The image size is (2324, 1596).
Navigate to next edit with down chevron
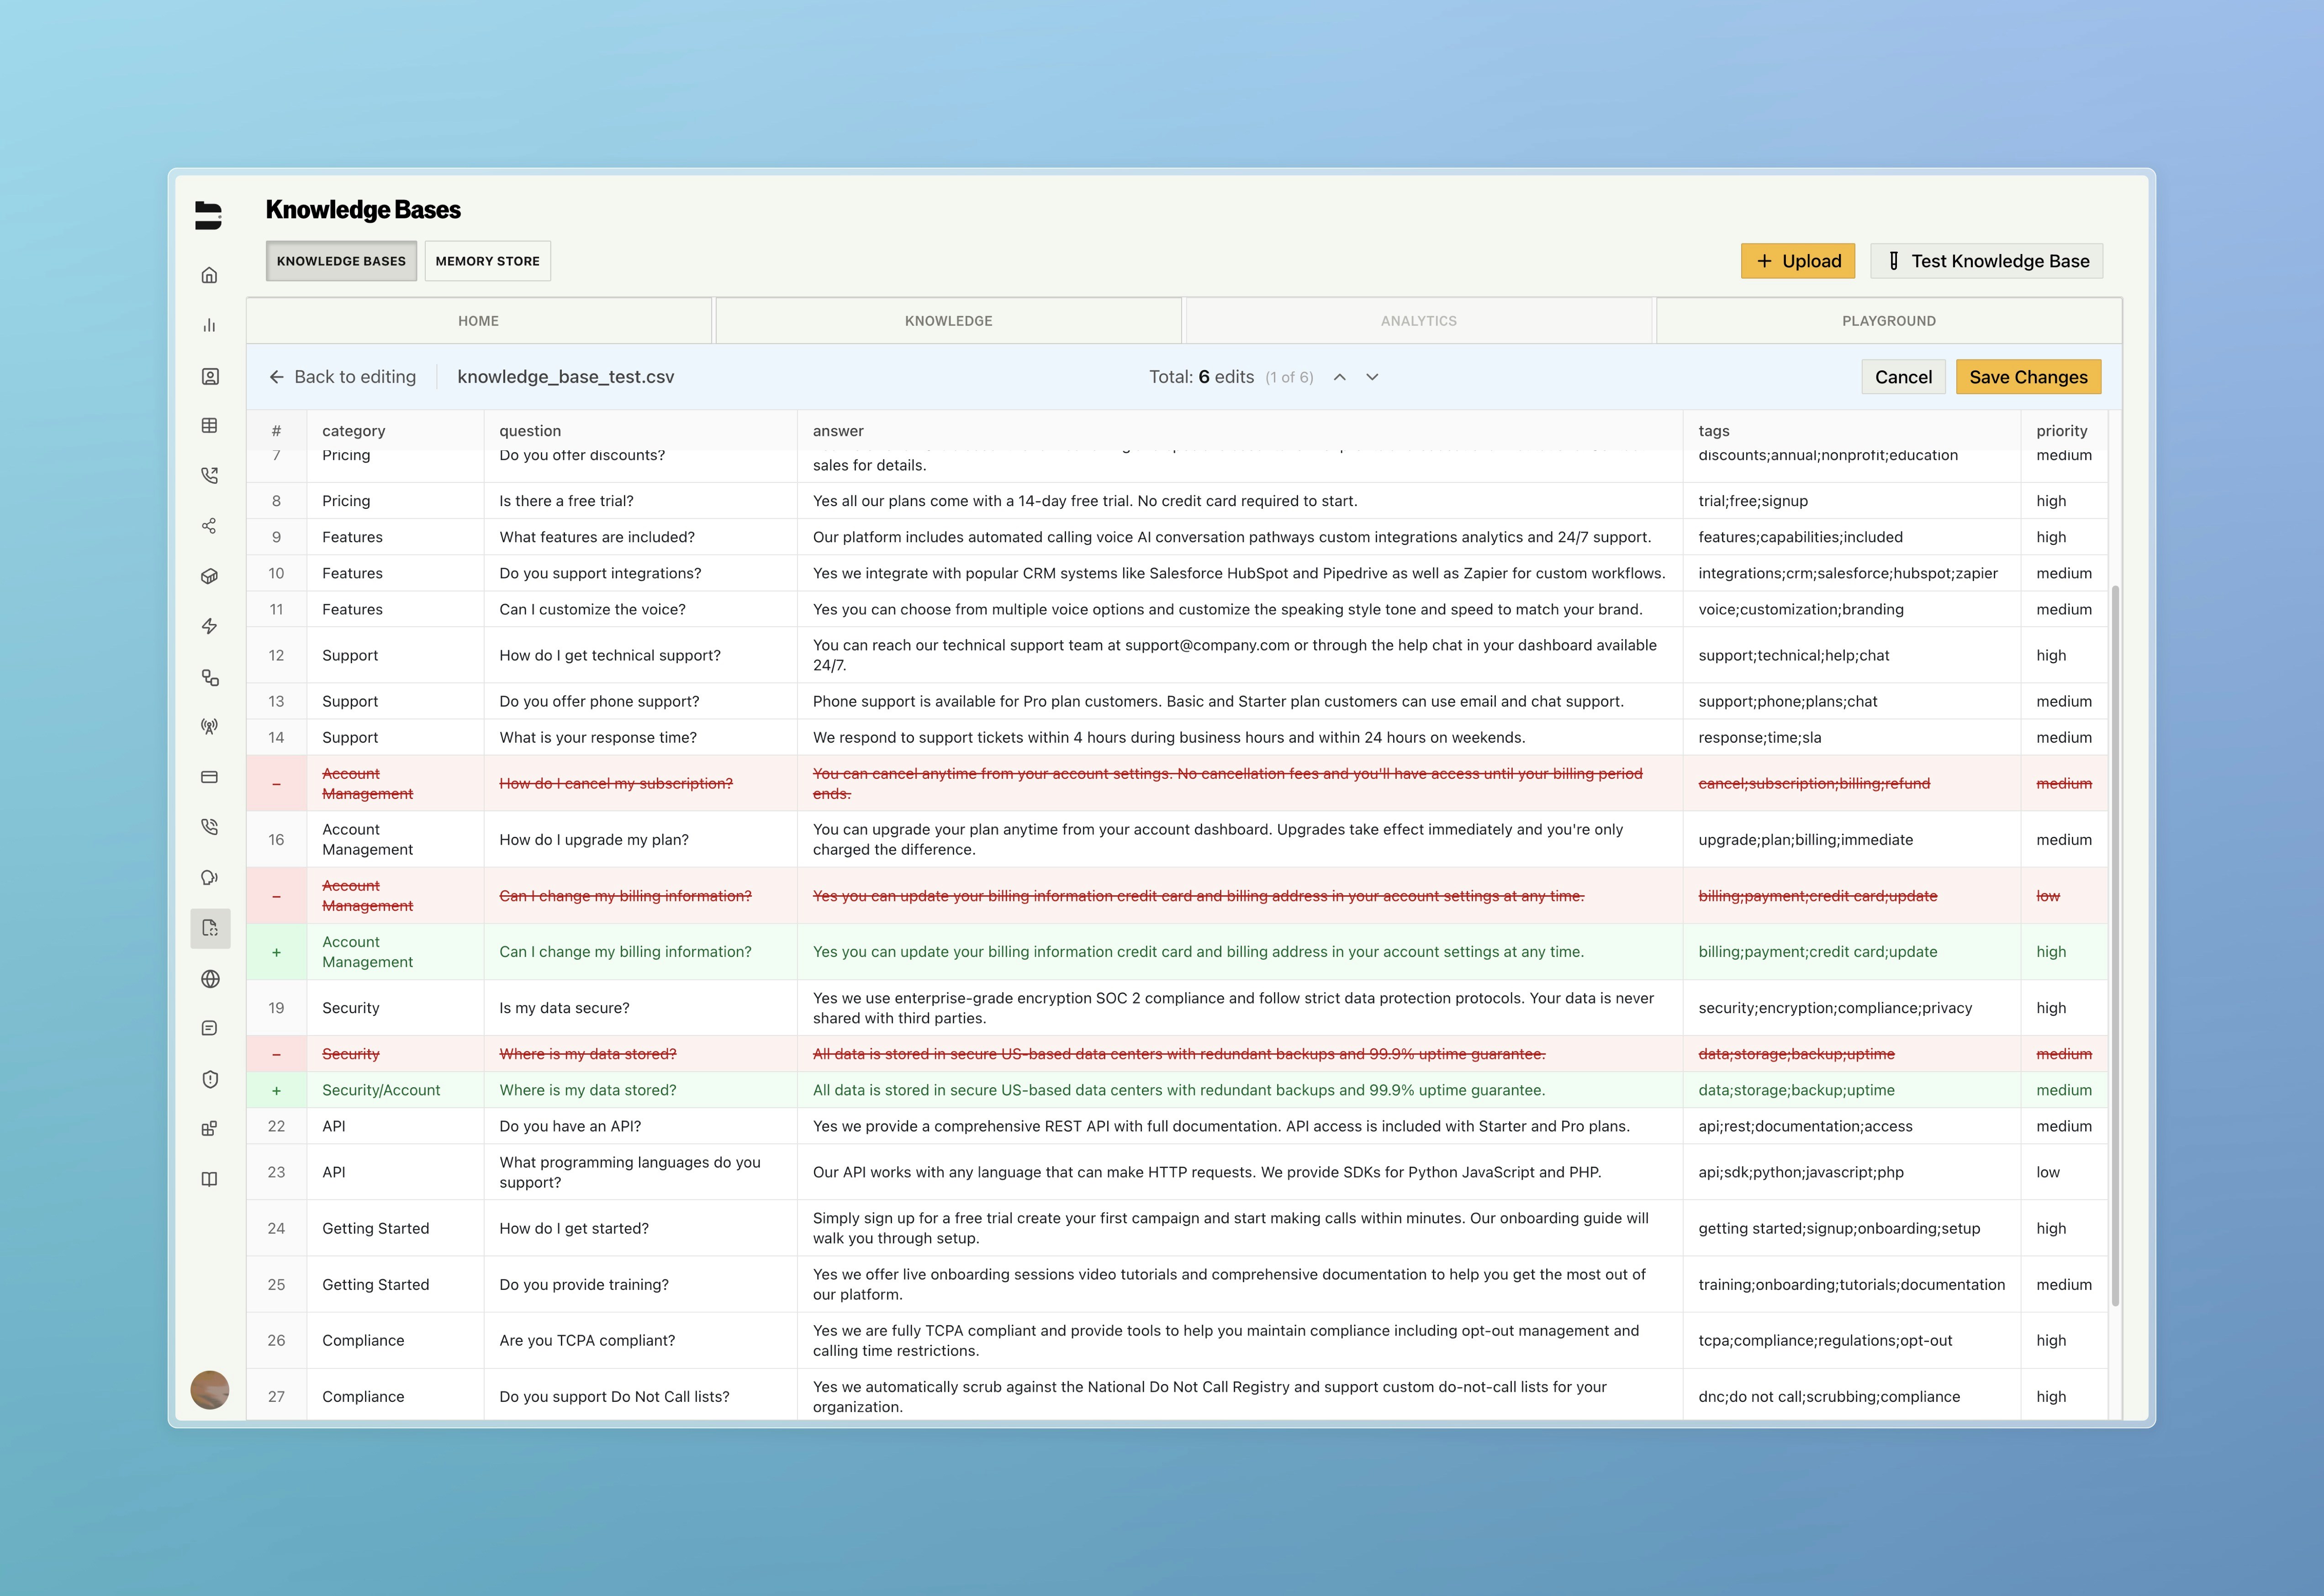point(1372,377)
